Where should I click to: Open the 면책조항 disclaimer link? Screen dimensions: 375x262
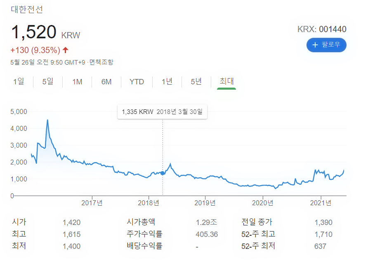tap(101, 62)
